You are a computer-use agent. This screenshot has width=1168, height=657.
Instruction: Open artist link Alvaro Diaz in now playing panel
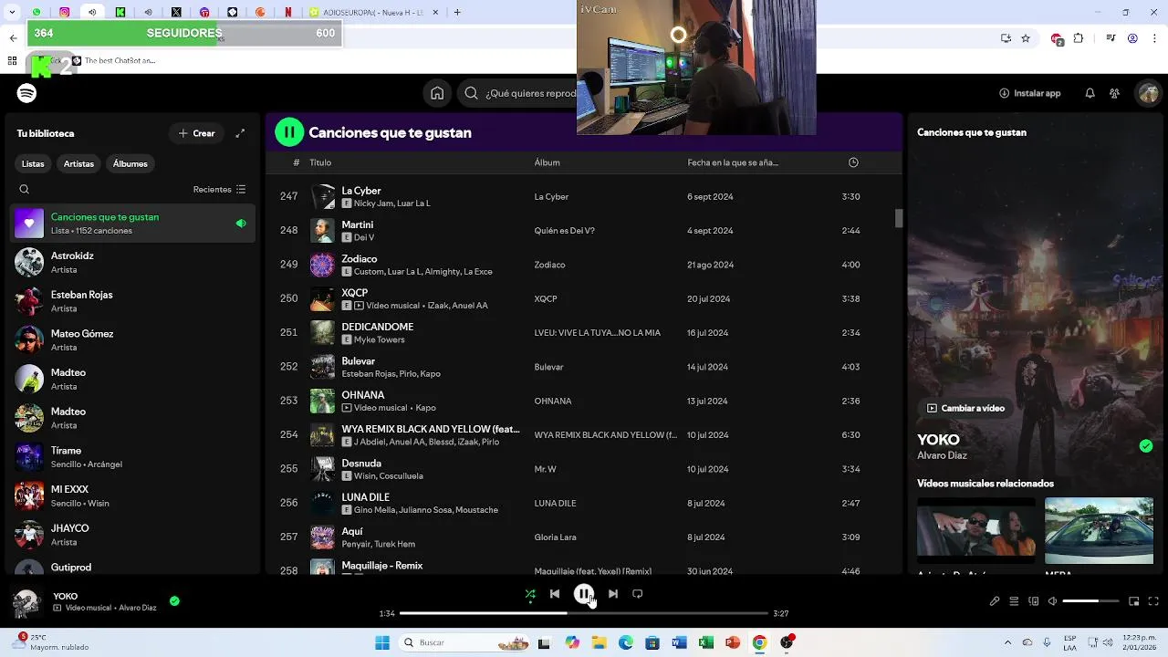[x=942, y=455]
